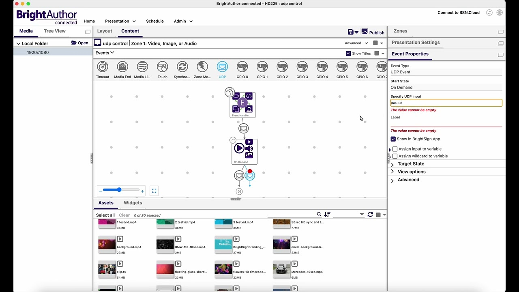Select the Zone Message event icon
Image resolution: width=519 pixels, height=292 pixels.
(x=202, y=67)
